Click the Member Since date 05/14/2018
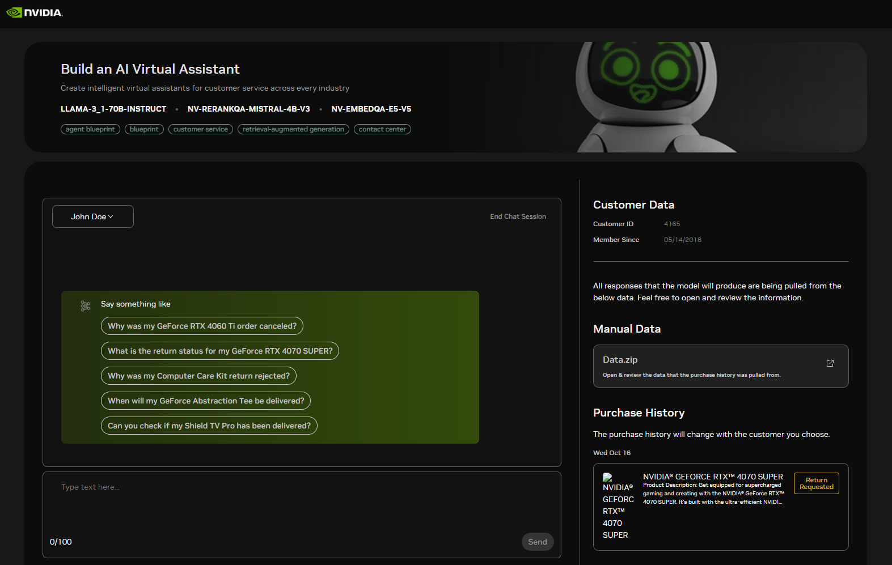Viewport: 892px width, 565px height. click(x=683, y=240)
